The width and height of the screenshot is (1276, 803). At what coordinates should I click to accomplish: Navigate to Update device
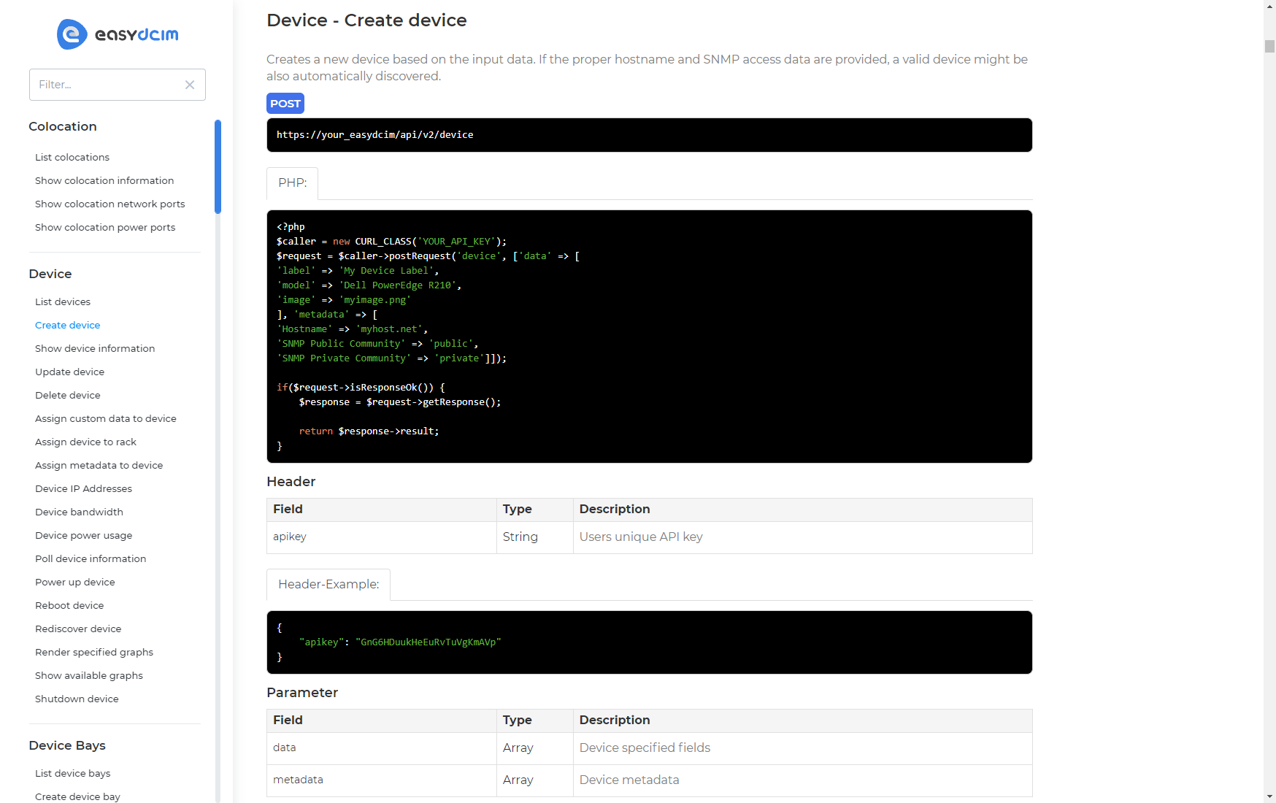[69, 372]
